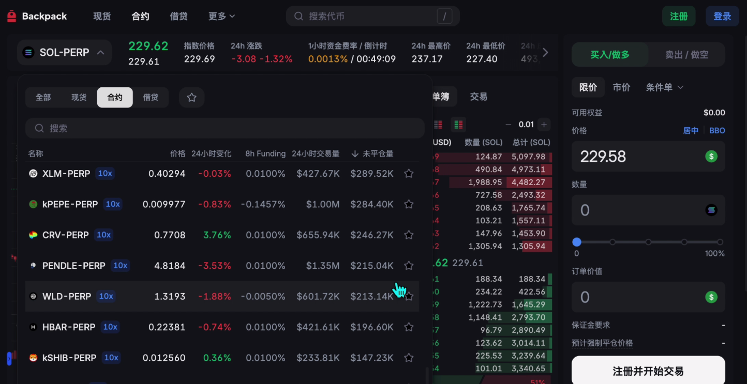Screen dimensions: 747x384
Task: Open the favorites star filter
Action: point(191,97)
